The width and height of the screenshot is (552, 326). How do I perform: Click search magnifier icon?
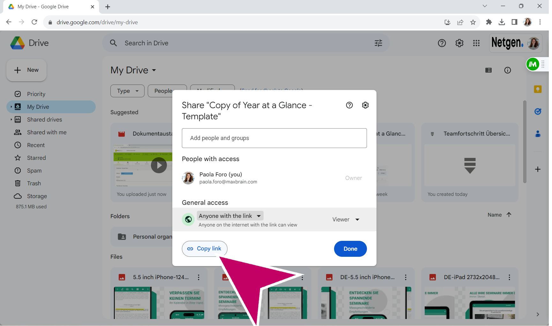[x=114, y=43]
